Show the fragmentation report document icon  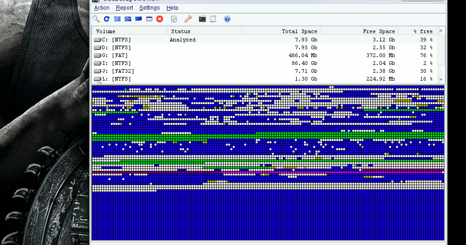click(174, 19)
